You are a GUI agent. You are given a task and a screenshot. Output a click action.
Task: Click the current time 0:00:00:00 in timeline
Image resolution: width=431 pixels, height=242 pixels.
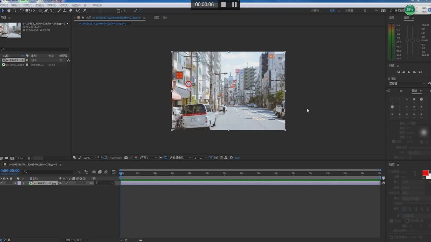[10, 171]
